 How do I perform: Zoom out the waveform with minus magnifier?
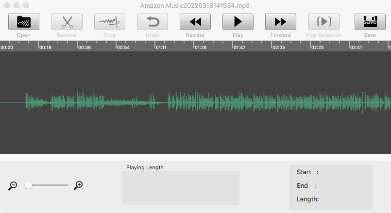click(x=13, y=186)
